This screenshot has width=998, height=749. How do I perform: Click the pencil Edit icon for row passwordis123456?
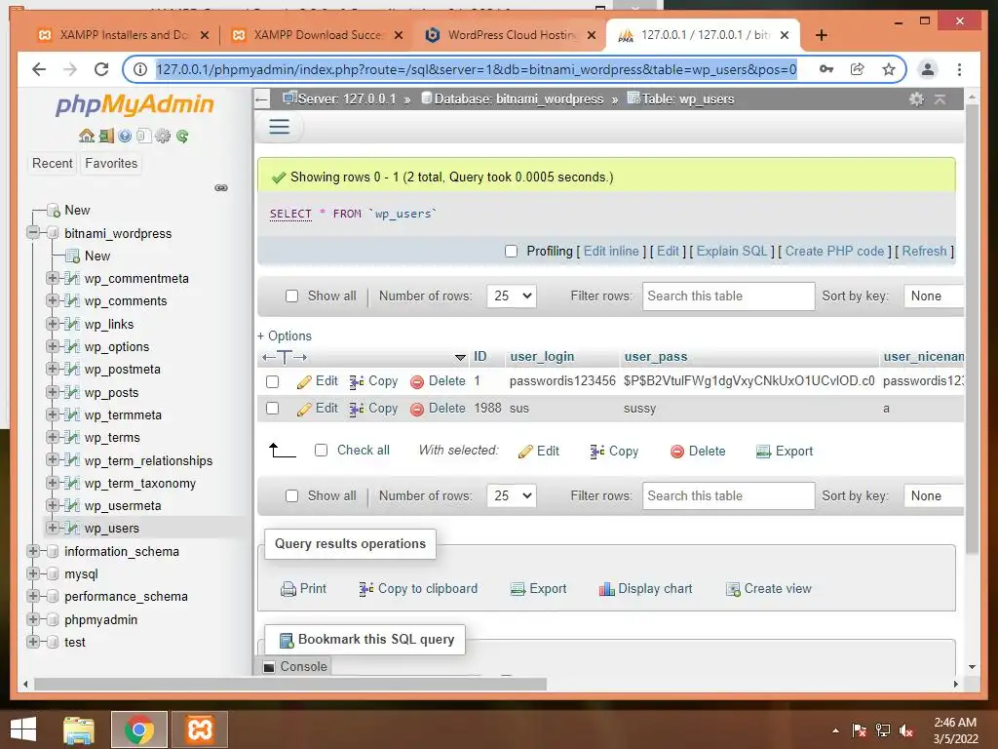coord(304,381)
